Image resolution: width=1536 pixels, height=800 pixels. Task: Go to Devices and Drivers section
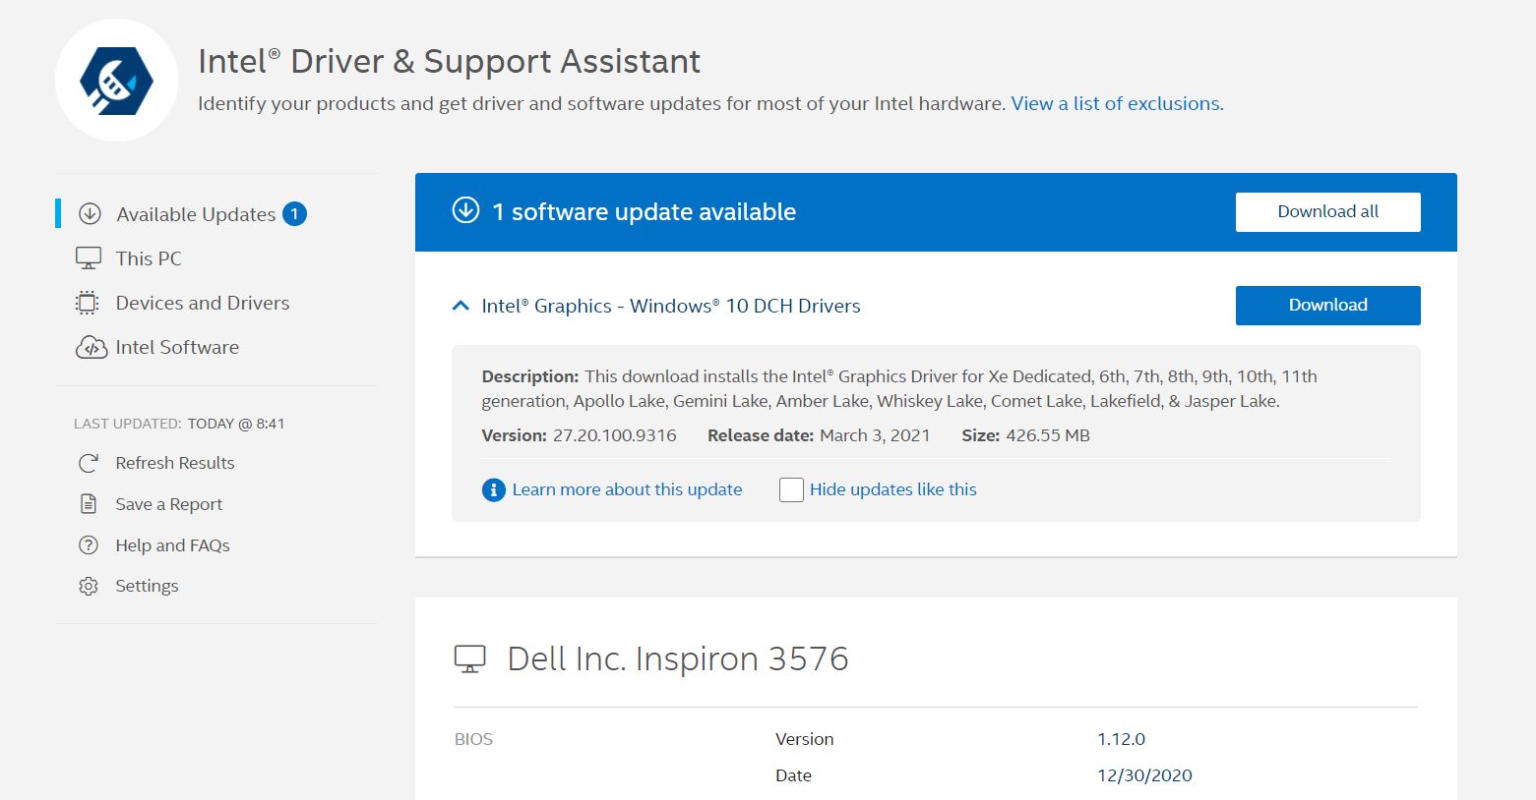[x=202, y=303]
